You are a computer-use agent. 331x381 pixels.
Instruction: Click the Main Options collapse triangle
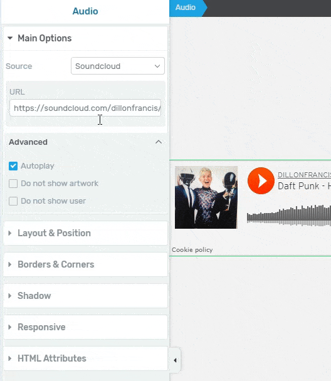pos(10,38)
